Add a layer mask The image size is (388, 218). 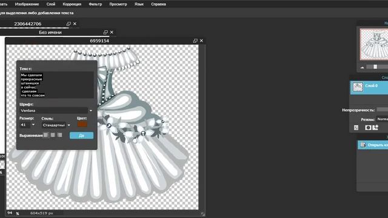[368, 128]
